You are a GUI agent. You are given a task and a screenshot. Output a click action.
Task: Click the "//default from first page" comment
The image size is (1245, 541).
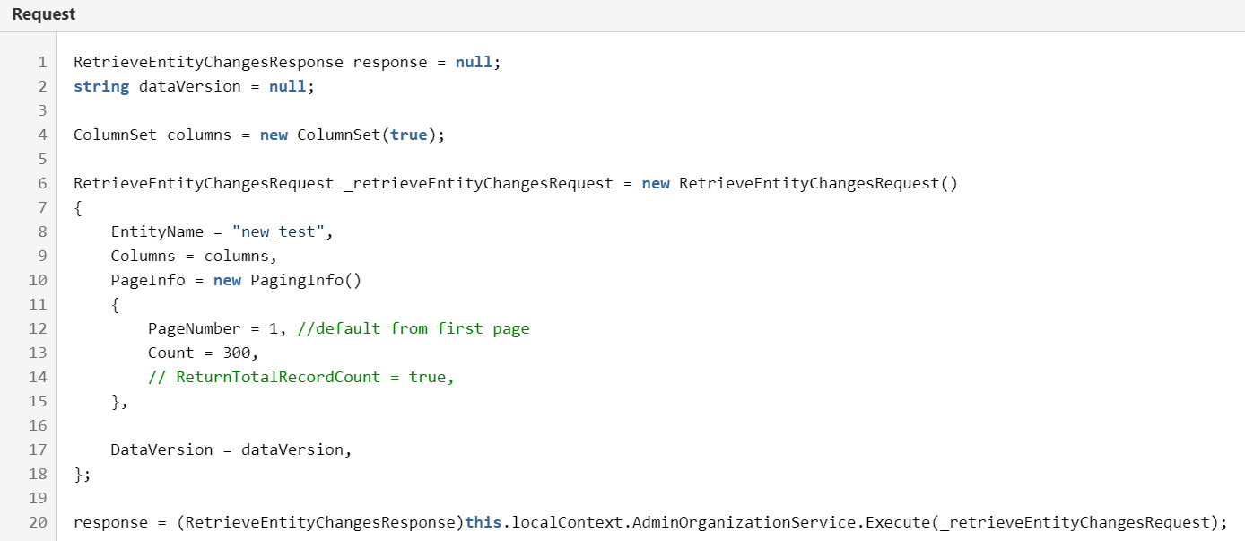point(414,329)
